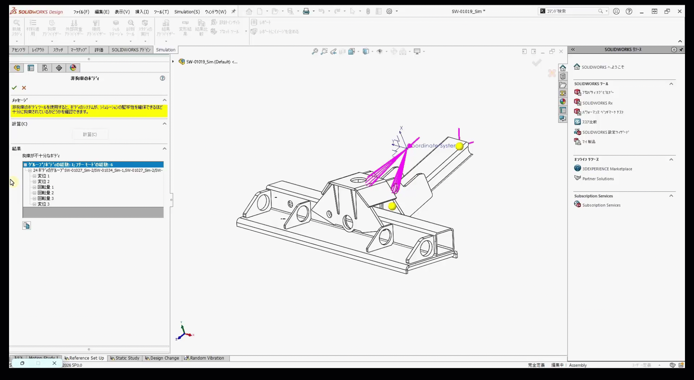
Task: Open the Appearances color-ball icon in task pane
Action: coord(563,102)
